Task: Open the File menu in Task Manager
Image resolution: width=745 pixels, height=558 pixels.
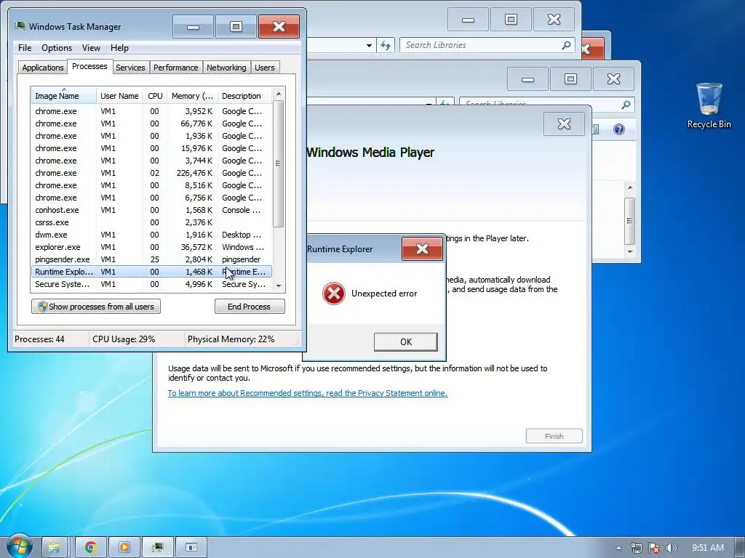Action: pyautogui.click(x=25, y=48)
